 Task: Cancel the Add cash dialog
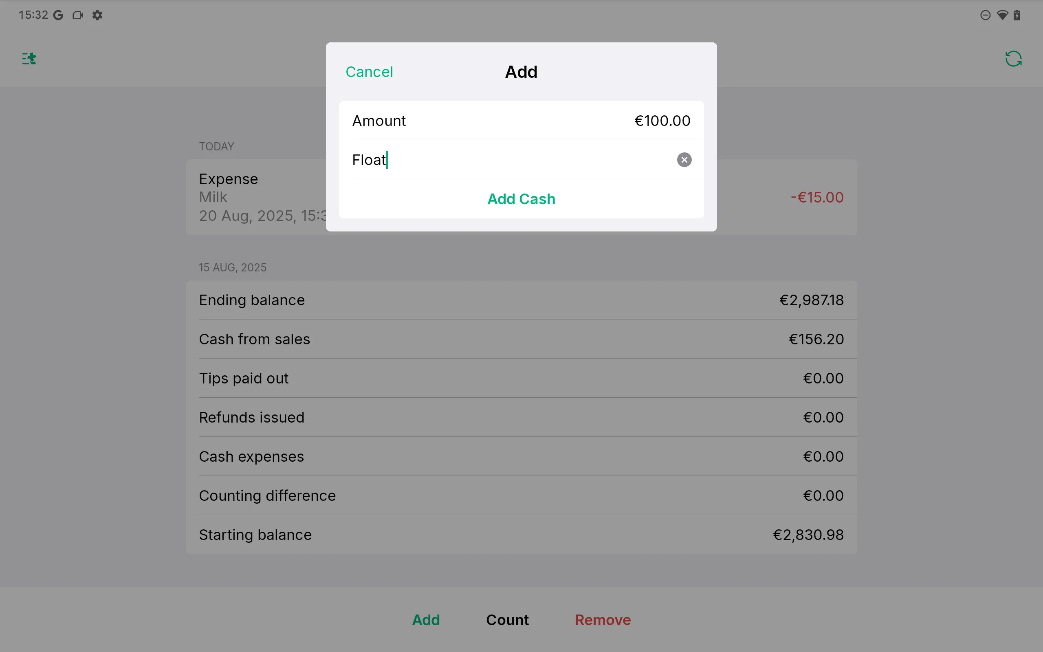[x=369, y=72]
